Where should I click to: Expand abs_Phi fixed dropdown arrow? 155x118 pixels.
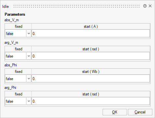(29, 78)
